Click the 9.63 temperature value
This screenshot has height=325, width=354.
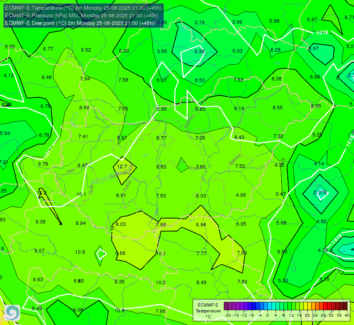(38, 279)
